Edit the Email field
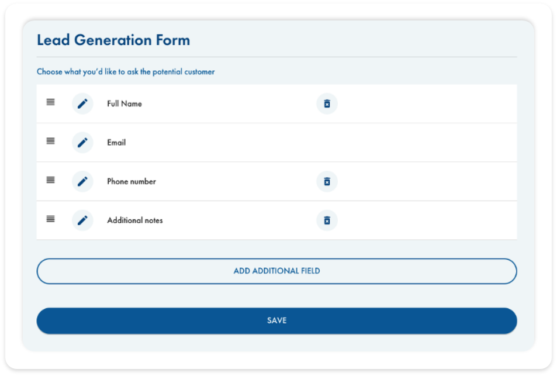This screenshot has width=557, height=376. [x=82, y=142]
